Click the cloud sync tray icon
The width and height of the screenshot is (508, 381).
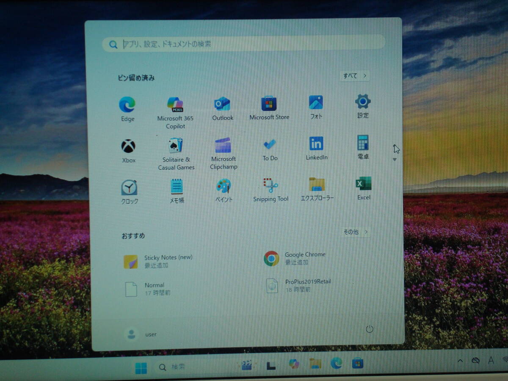[475, 361]
